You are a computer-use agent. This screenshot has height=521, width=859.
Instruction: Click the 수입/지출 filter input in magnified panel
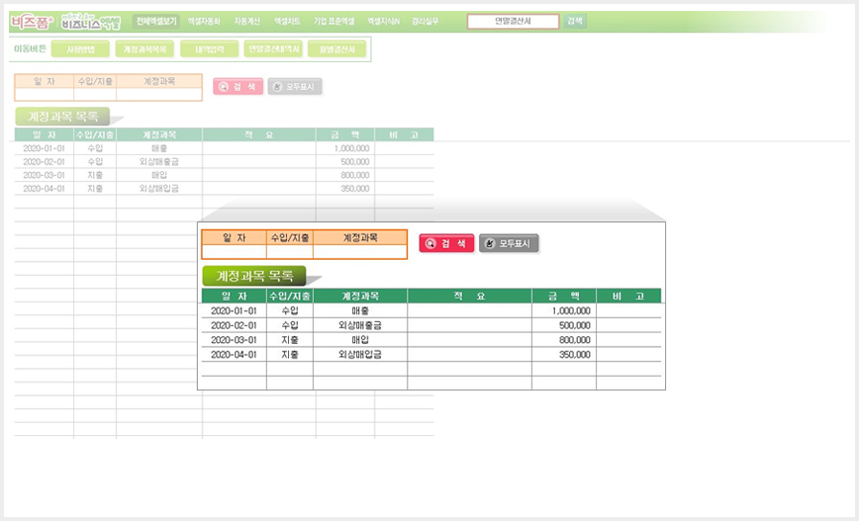coord(290,252)
